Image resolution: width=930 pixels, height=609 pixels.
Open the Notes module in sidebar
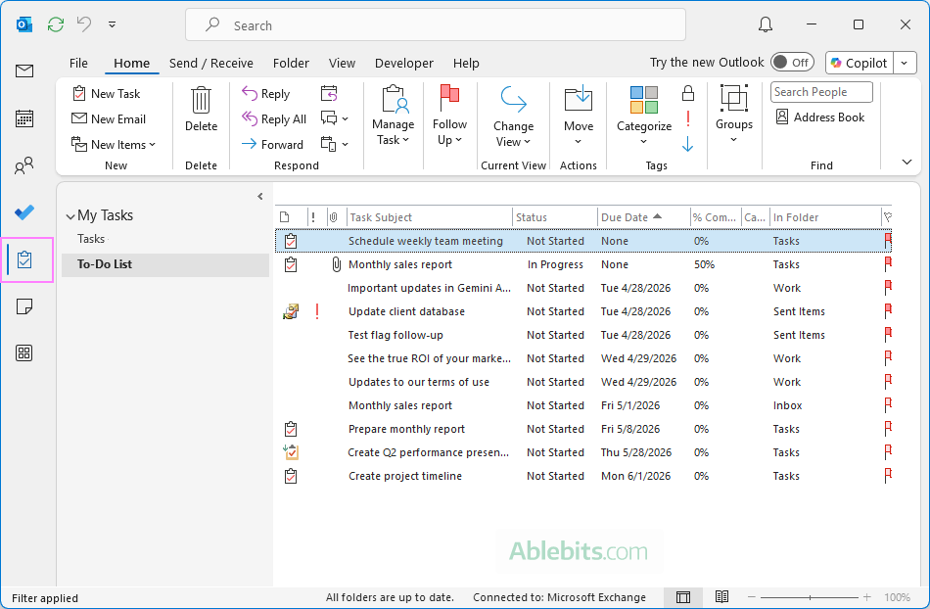tap(24, 306)
